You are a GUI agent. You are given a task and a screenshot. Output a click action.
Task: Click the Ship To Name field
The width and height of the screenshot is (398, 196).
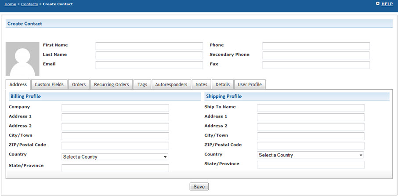(311, 108)
